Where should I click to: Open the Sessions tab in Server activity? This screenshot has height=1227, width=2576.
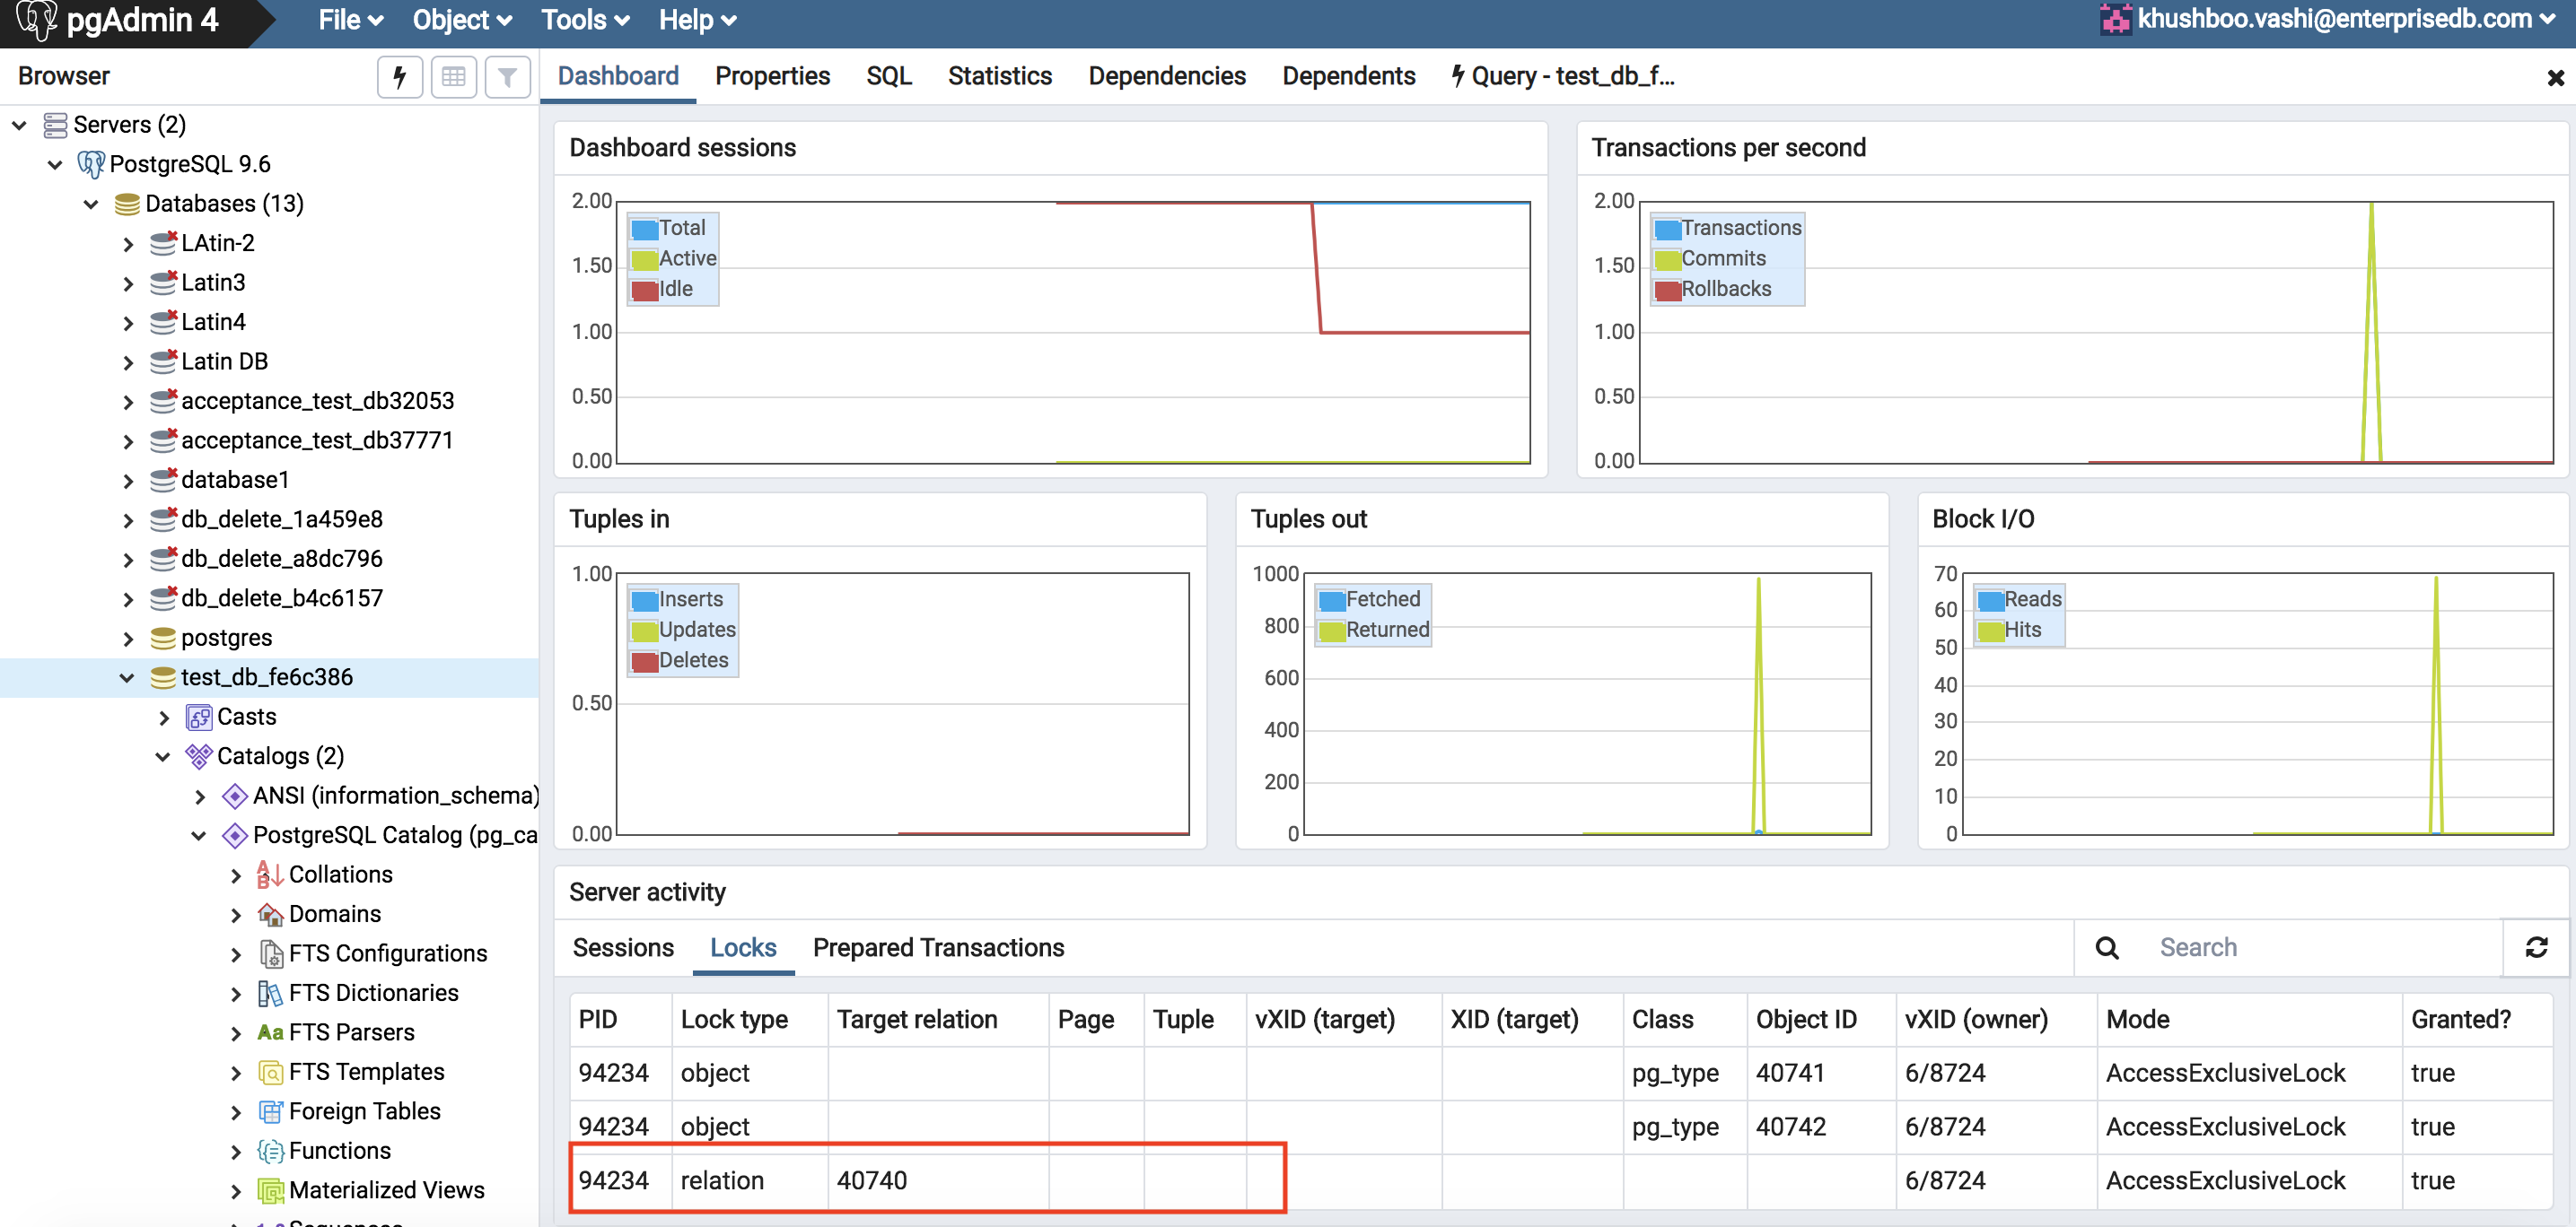[x=622, y=947]
